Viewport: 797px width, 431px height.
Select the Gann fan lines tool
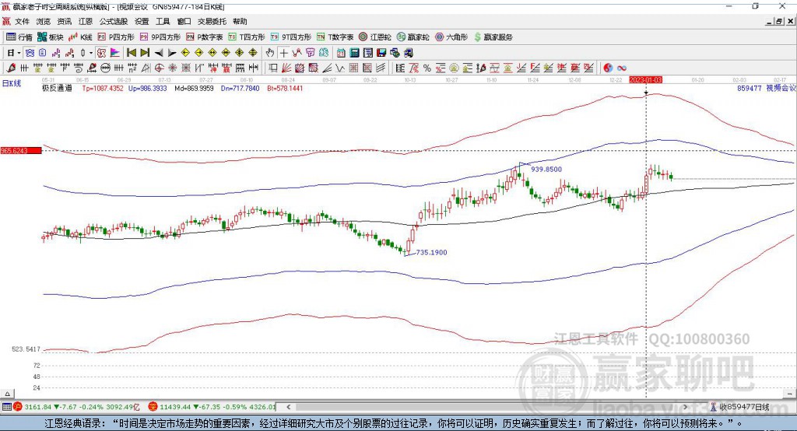pos(286,68)
